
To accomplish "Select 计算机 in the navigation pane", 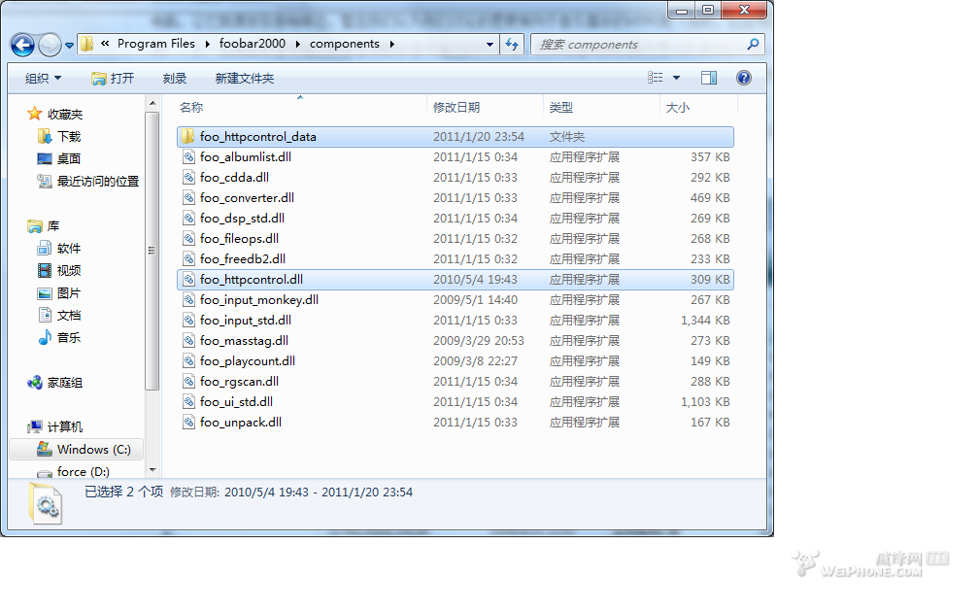I will tap(55, 427).
